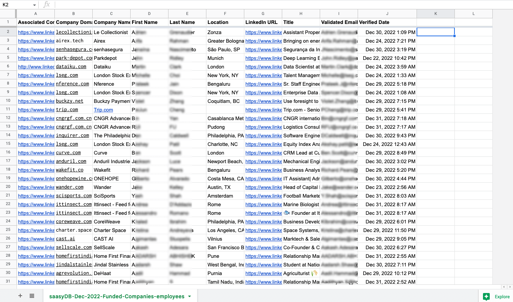Open the anduril.com domain link
Screen dimensions: 513x302
(71, 161)
